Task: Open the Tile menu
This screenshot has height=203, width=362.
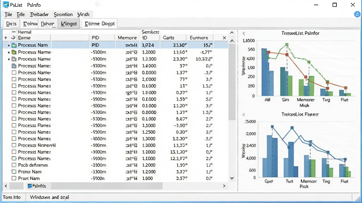Action: pos(8,14)
